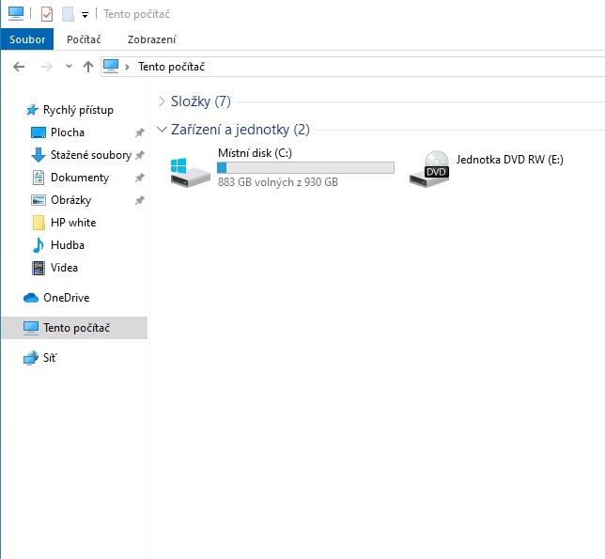The image size is (605, 559).
Task: Collapse the Zařízení a jednotky (2) group
Action: pyautogui.click(x=162, y=130)
